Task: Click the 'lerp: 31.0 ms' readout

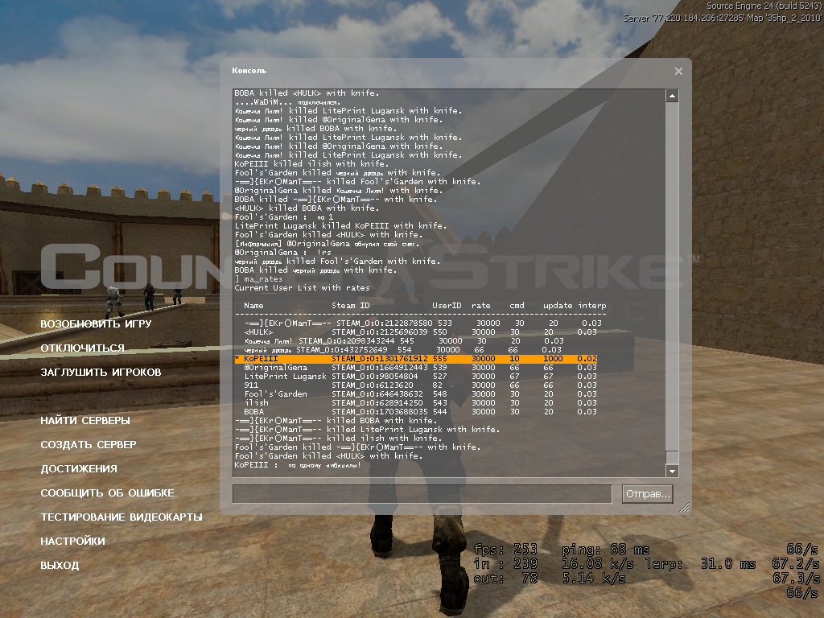Action: pyautogui.click(x=701, y=564)
